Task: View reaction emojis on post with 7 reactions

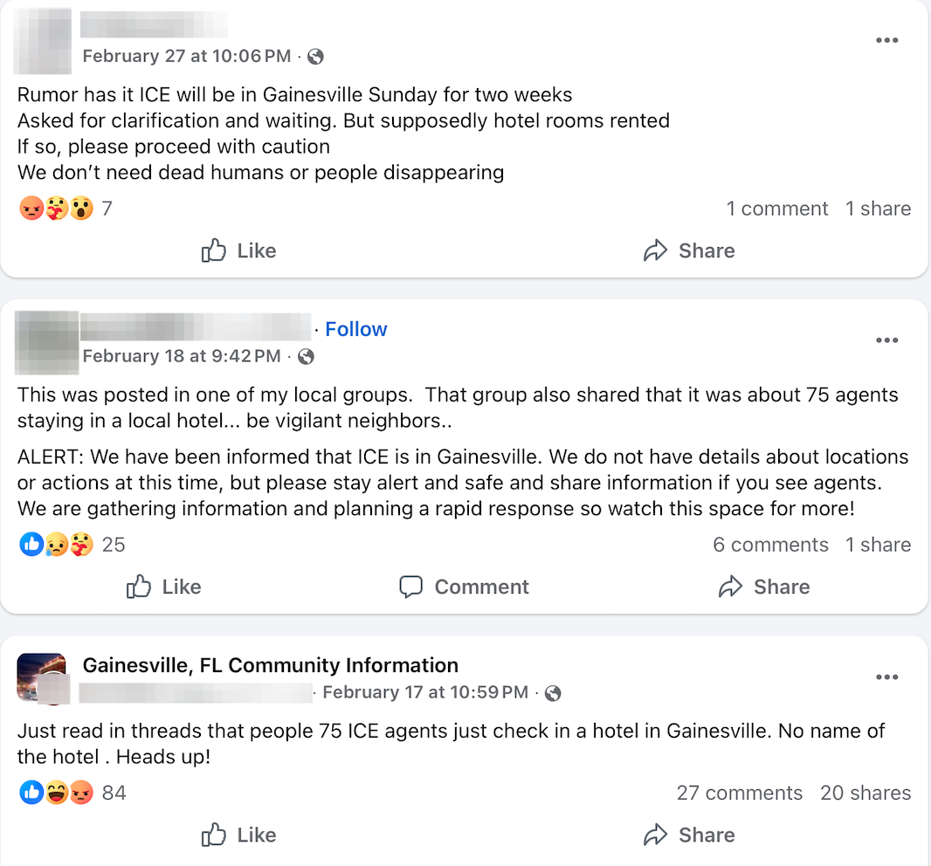Action: tap(56, 209)
